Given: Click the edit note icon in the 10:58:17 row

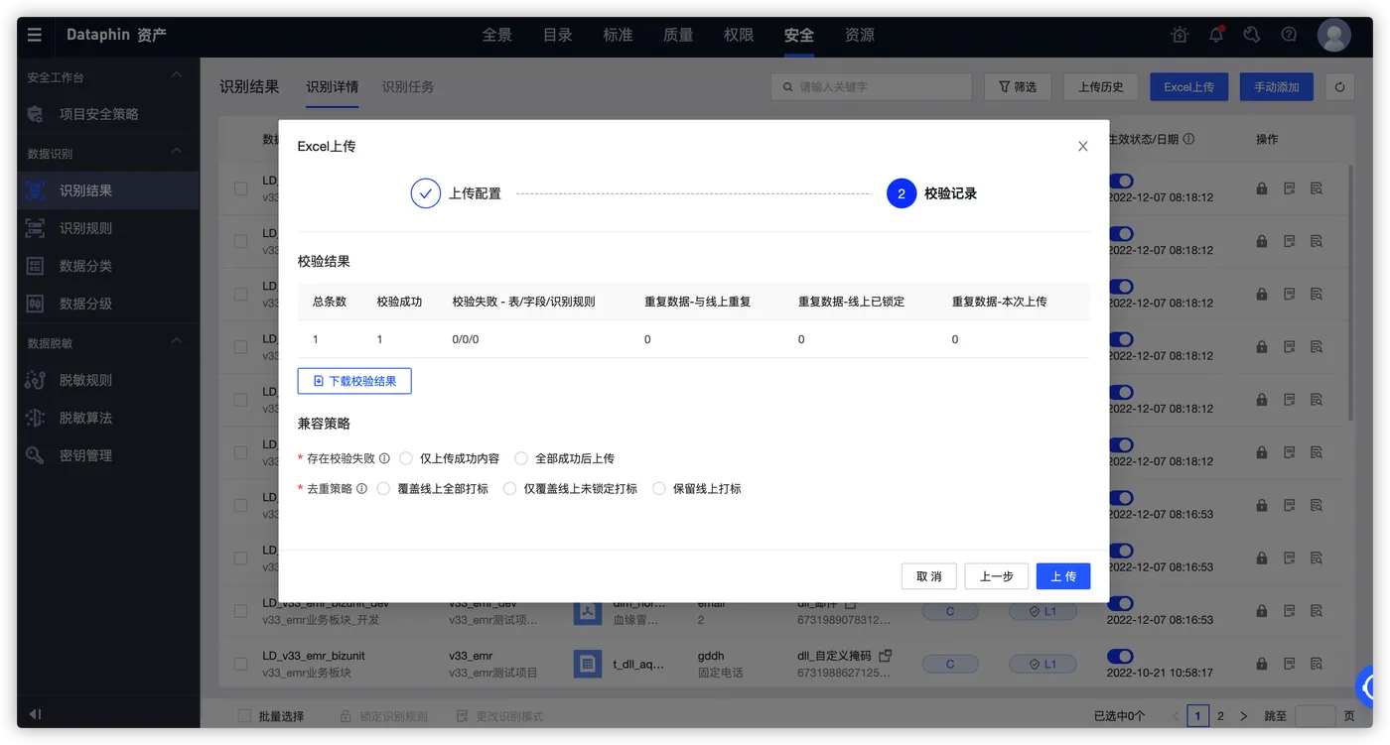Looking at the screenshot, I should (1289, 663).
